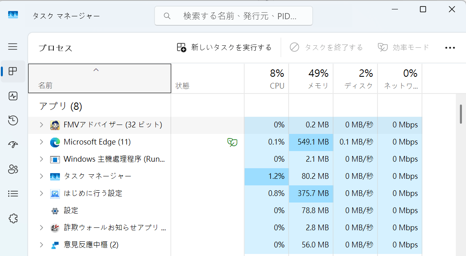
Task: Click the search box for name, publisher, PID
Action: pos(234,16)
